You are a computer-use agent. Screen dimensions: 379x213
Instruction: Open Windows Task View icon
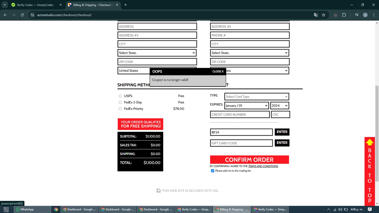[x=6, y=209]
